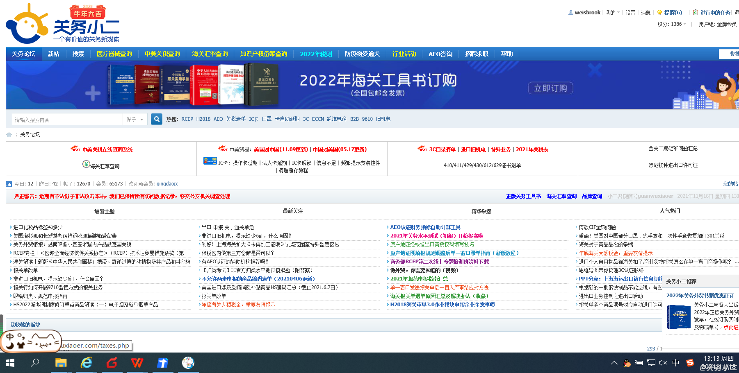This screenshot has width=739, height=373.
Task: Open 招聘求职 in the navigation bar
Action: coord(477,54)
